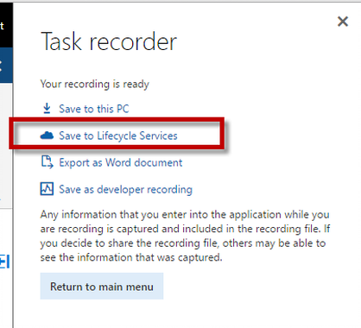
Task: Close the Task recorder pane
Action: pyautogui.click(x=343, y=22)
